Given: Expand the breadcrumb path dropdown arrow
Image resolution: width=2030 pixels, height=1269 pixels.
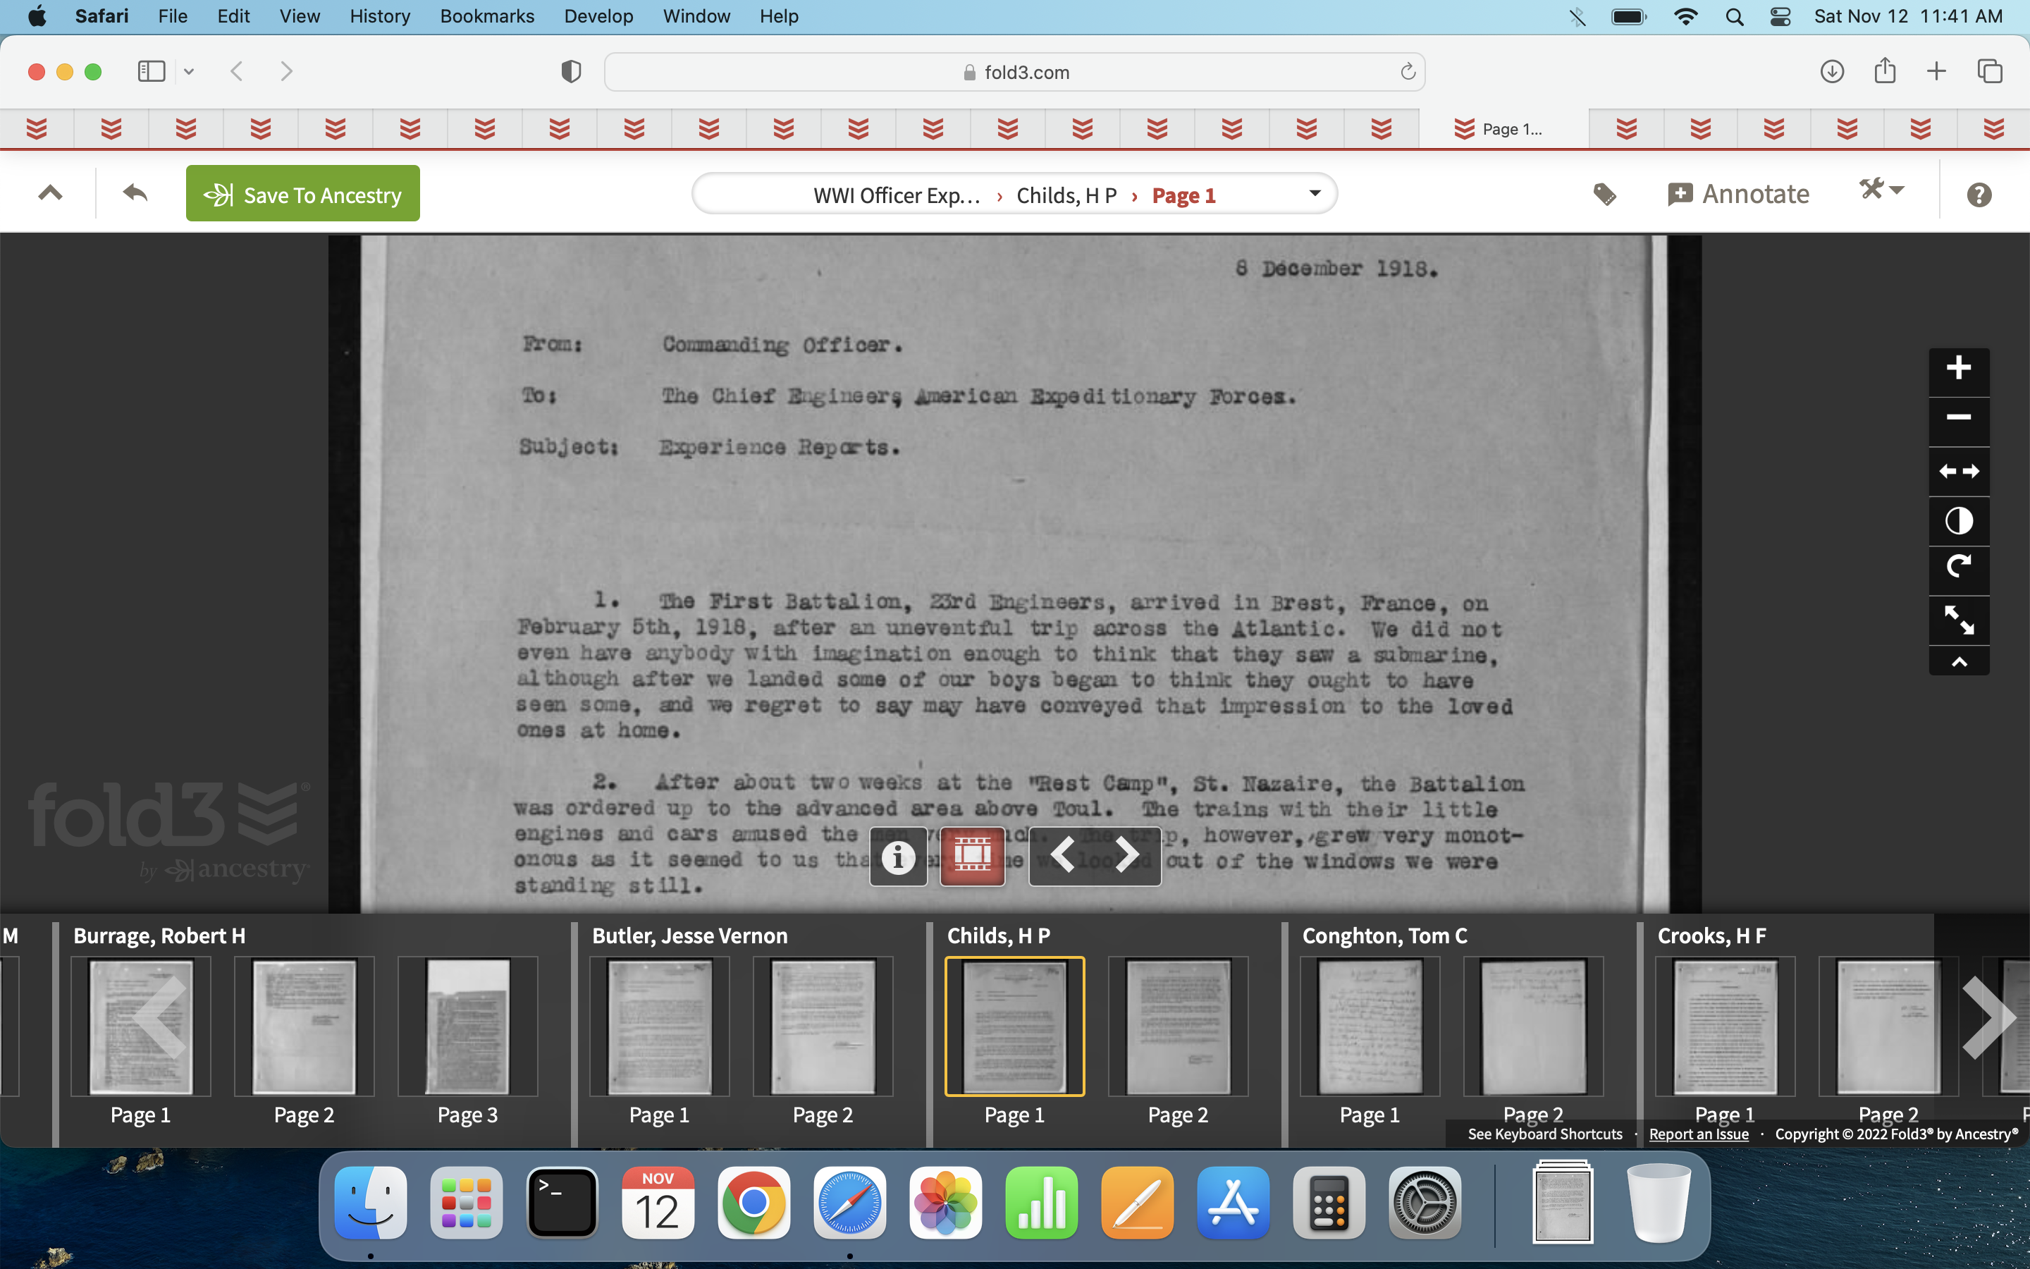Looking at the screenshot, I should point(1315,194).
